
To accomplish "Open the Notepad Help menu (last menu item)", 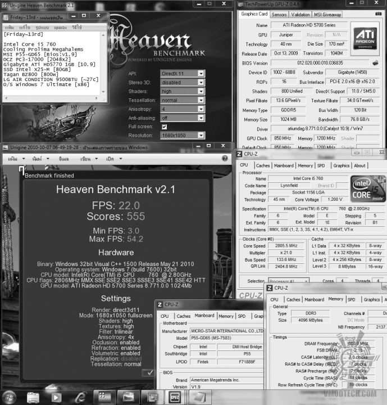I will pos(77,27).
